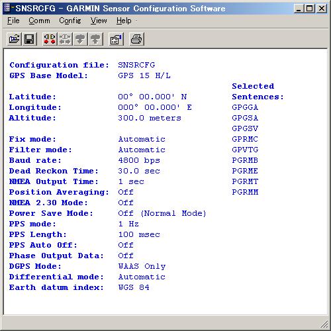This screenshot has height=331, width=331.
Task: Maximize the SNSRCFG window
Action: point(310,9)
